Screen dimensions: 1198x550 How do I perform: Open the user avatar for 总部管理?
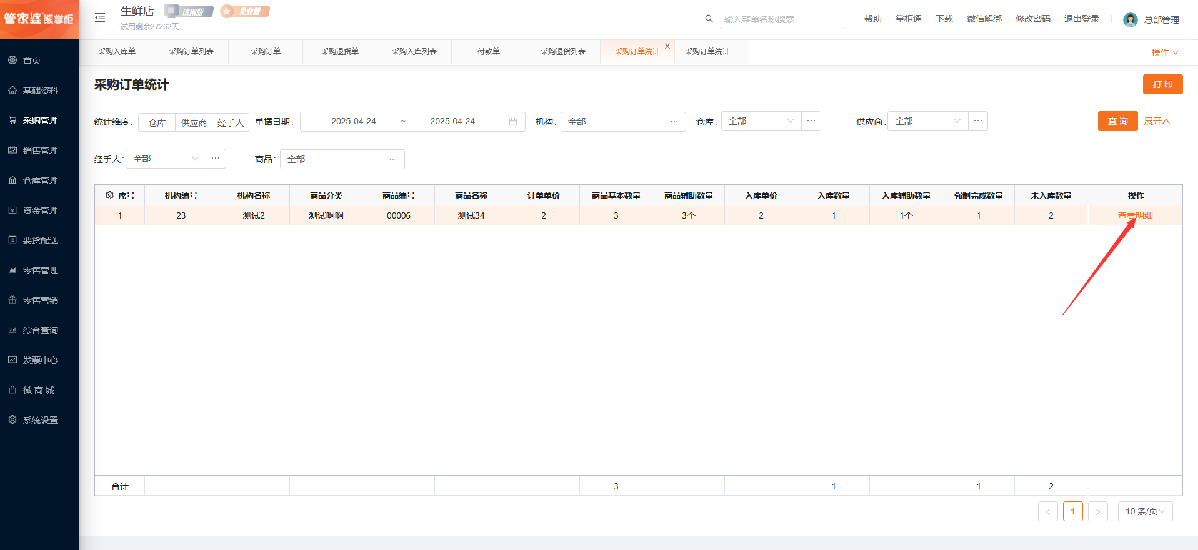click(1130, 20)
